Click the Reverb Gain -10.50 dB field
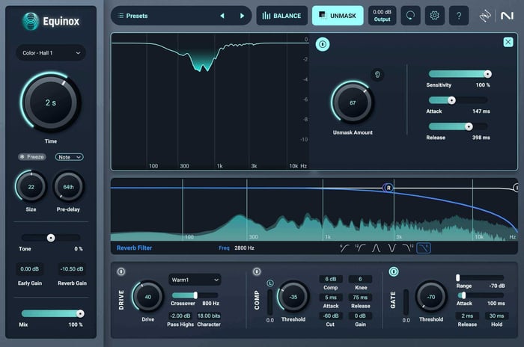The height and width of the screenshot is (347, 524). point(72,268)
